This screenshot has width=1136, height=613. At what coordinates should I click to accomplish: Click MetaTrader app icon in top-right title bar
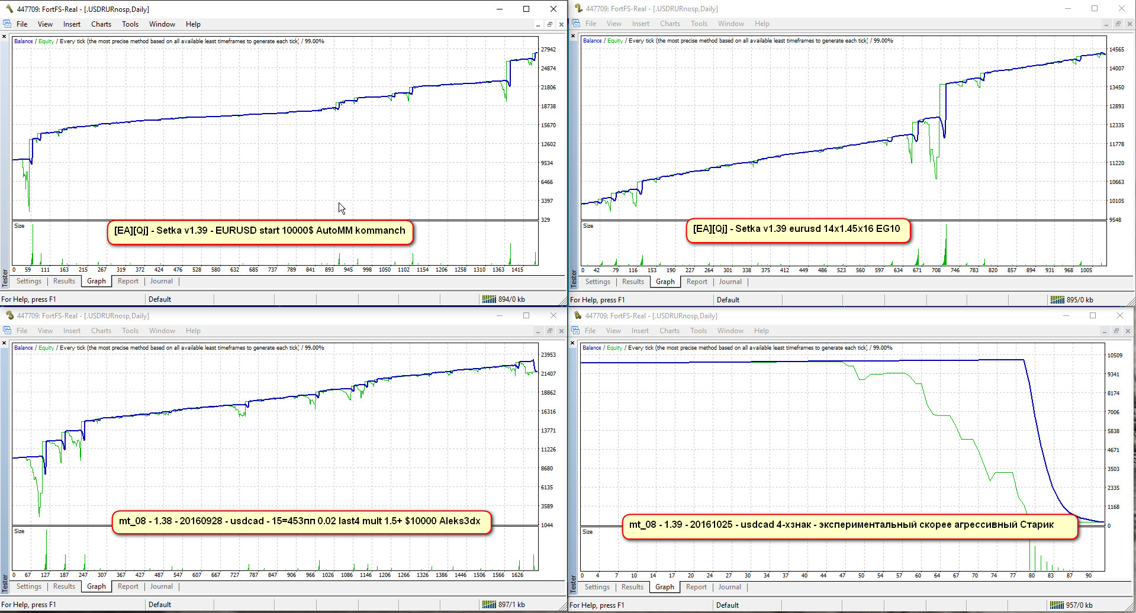pyautogui.click(x=578, y=8)
